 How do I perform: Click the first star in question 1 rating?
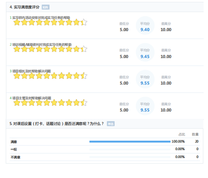click(17, 23)
